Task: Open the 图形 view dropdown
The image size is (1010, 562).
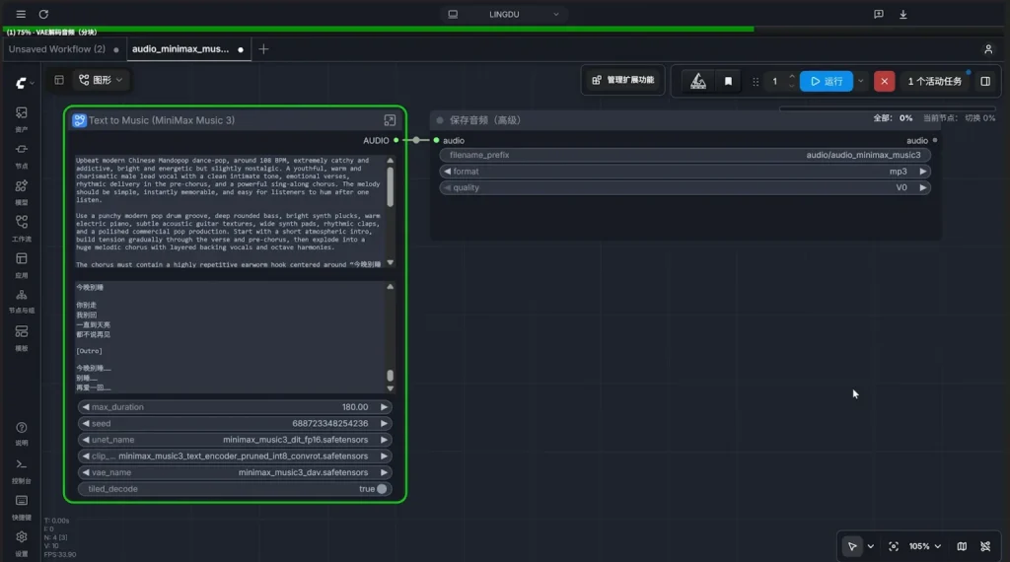Action: tap(101, 80)
